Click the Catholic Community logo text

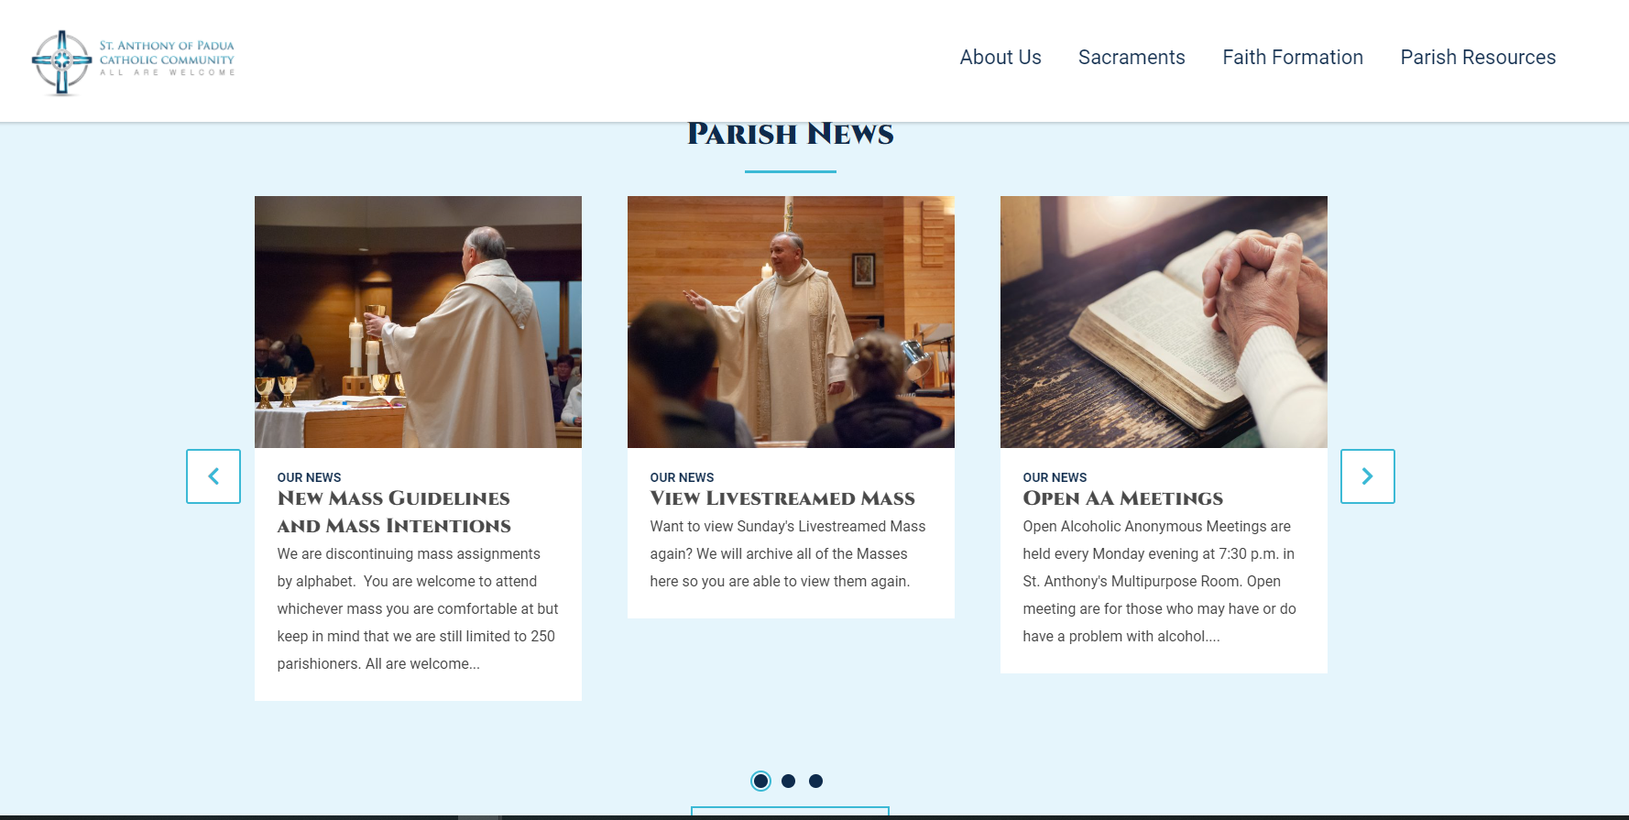coord(167,59)
